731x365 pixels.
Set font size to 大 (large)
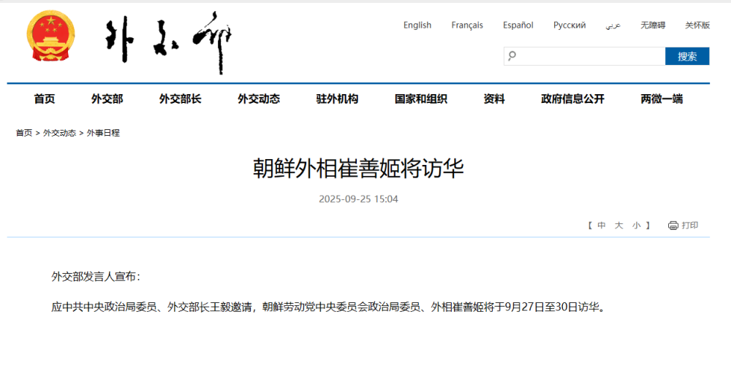point(618,226)
